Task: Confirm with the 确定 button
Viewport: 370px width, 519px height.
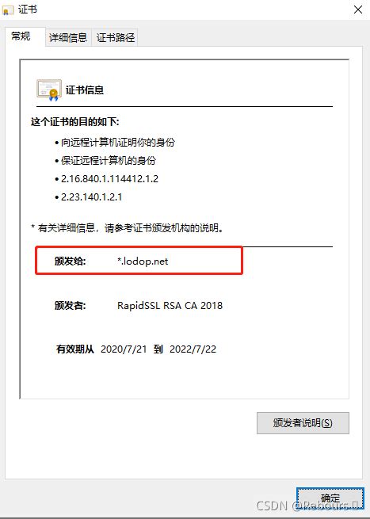Action: (330, 498)
